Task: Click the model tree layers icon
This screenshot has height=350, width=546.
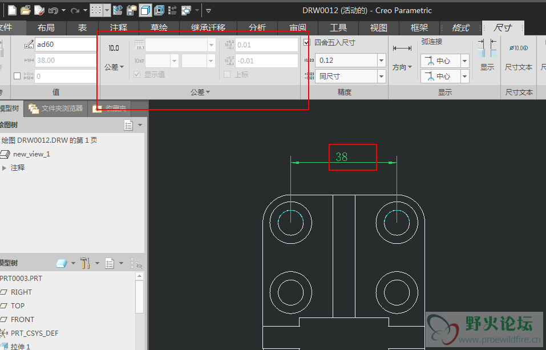Action: click(x=62, y=263)
